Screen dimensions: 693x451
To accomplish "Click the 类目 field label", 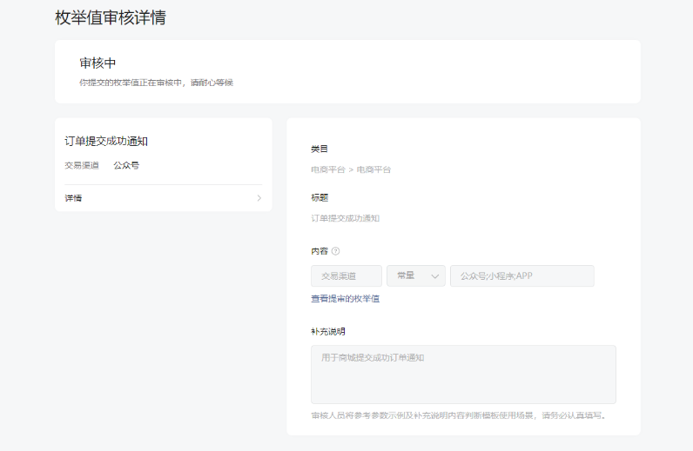I will [320, 149].
